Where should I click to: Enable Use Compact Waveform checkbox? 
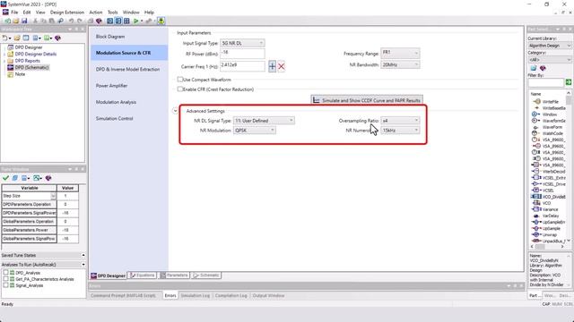179,80
